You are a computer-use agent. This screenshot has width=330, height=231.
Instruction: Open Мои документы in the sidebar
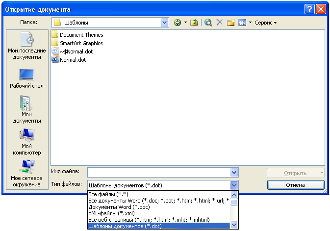(27, 109)
